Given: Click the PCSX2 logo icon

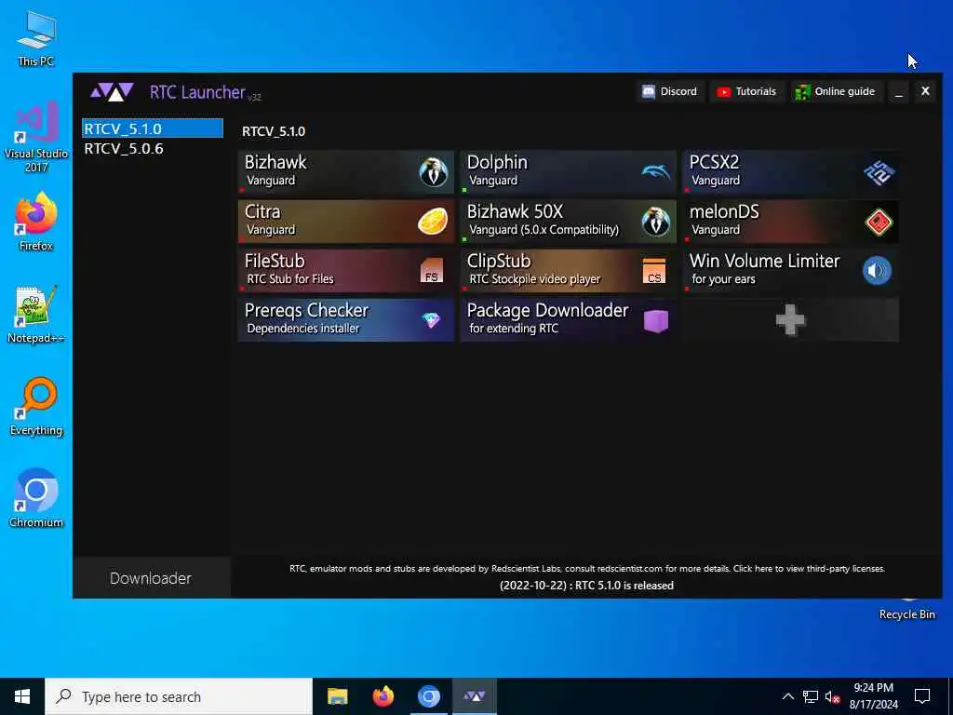Looking at the screenshot, I should 879,172.
